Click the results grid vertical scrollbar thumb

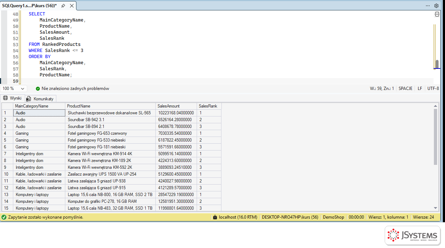[x=436, y=137]
